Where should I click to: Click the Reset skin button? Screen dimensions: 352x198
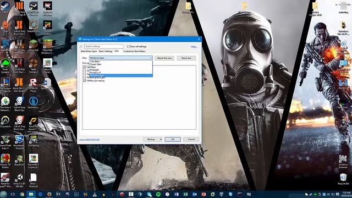coord(186,58)
